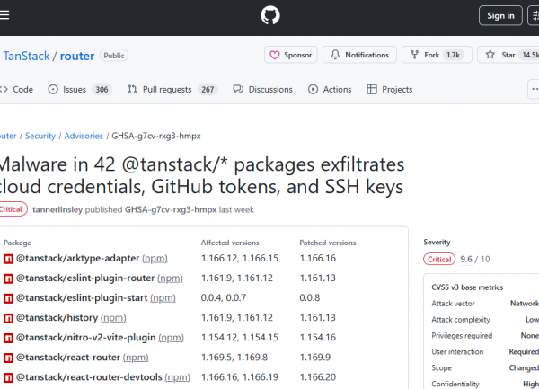Screen dimensions: 539x389
Task: Open the Issues tab
Action: tap(80, 89)
